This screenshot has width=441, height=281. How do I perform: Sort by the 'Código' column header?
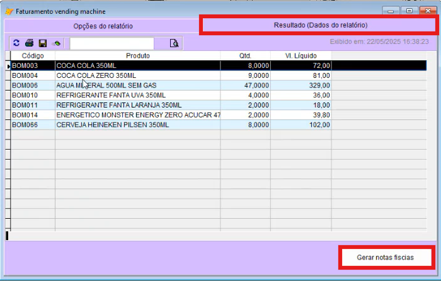(x=33, y=56)
